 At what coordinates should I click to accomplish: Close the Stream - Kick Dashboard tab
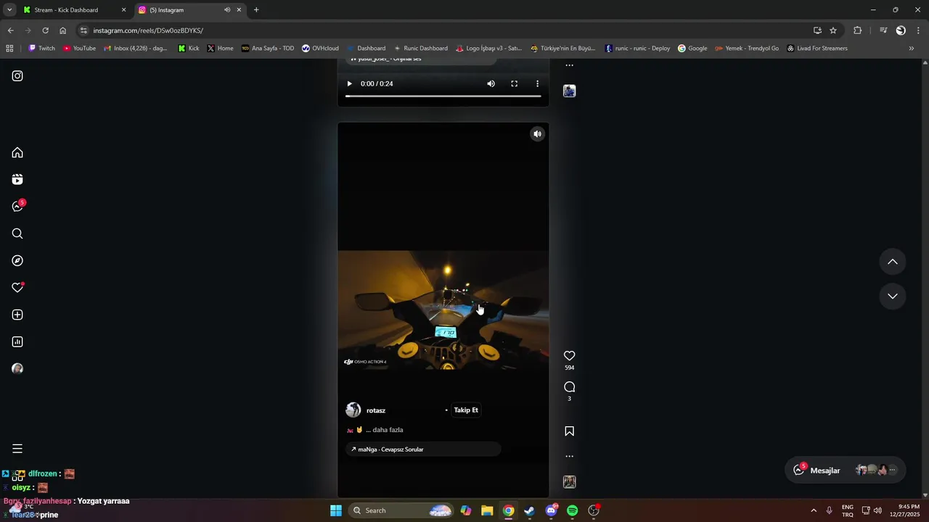click(x=123, y=10)
